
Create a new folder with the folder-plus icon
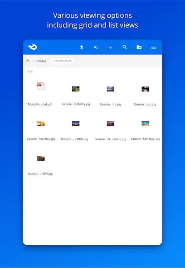(139, 47)
